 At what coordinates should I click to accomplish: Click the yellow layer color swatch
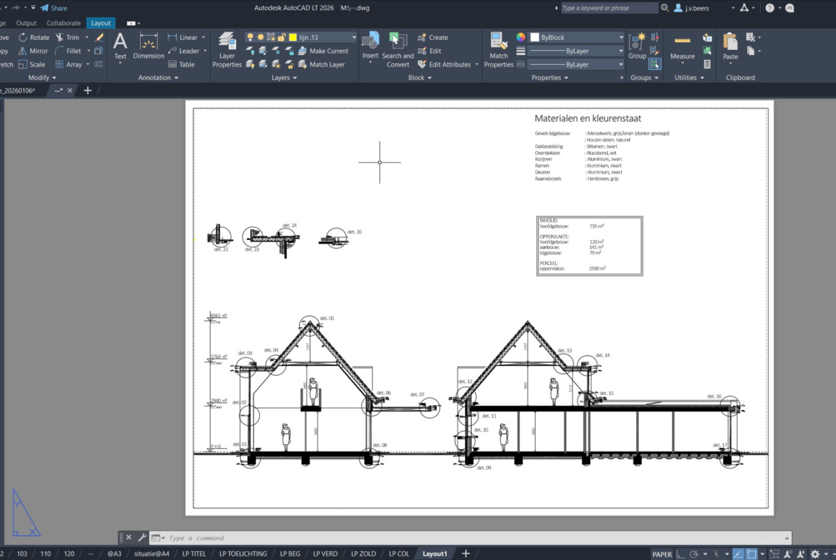pyautogui.click(x=293, y=37)
